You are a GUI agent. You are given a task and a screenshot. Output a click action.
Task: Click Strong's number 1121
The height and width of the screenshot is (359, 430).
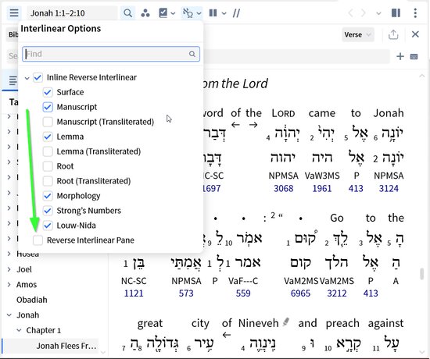(134, 293)
